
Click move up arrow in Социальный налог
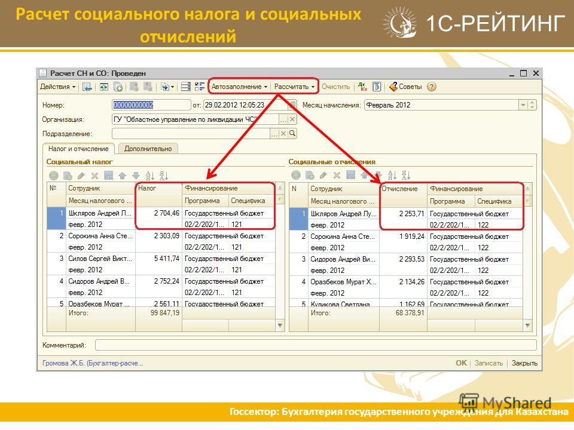(x=122, y=176)
